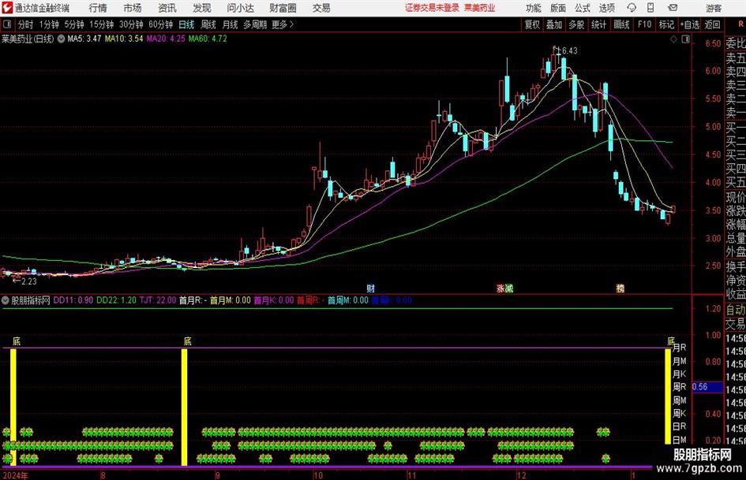The image size is (746, 480).
Task: Click the DD22: 1.20 indicator value
Action: click(116, 300)
